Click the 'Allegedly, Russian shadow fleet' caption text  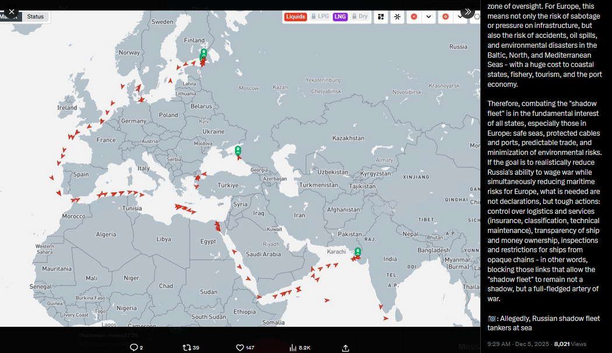point(543,323)
